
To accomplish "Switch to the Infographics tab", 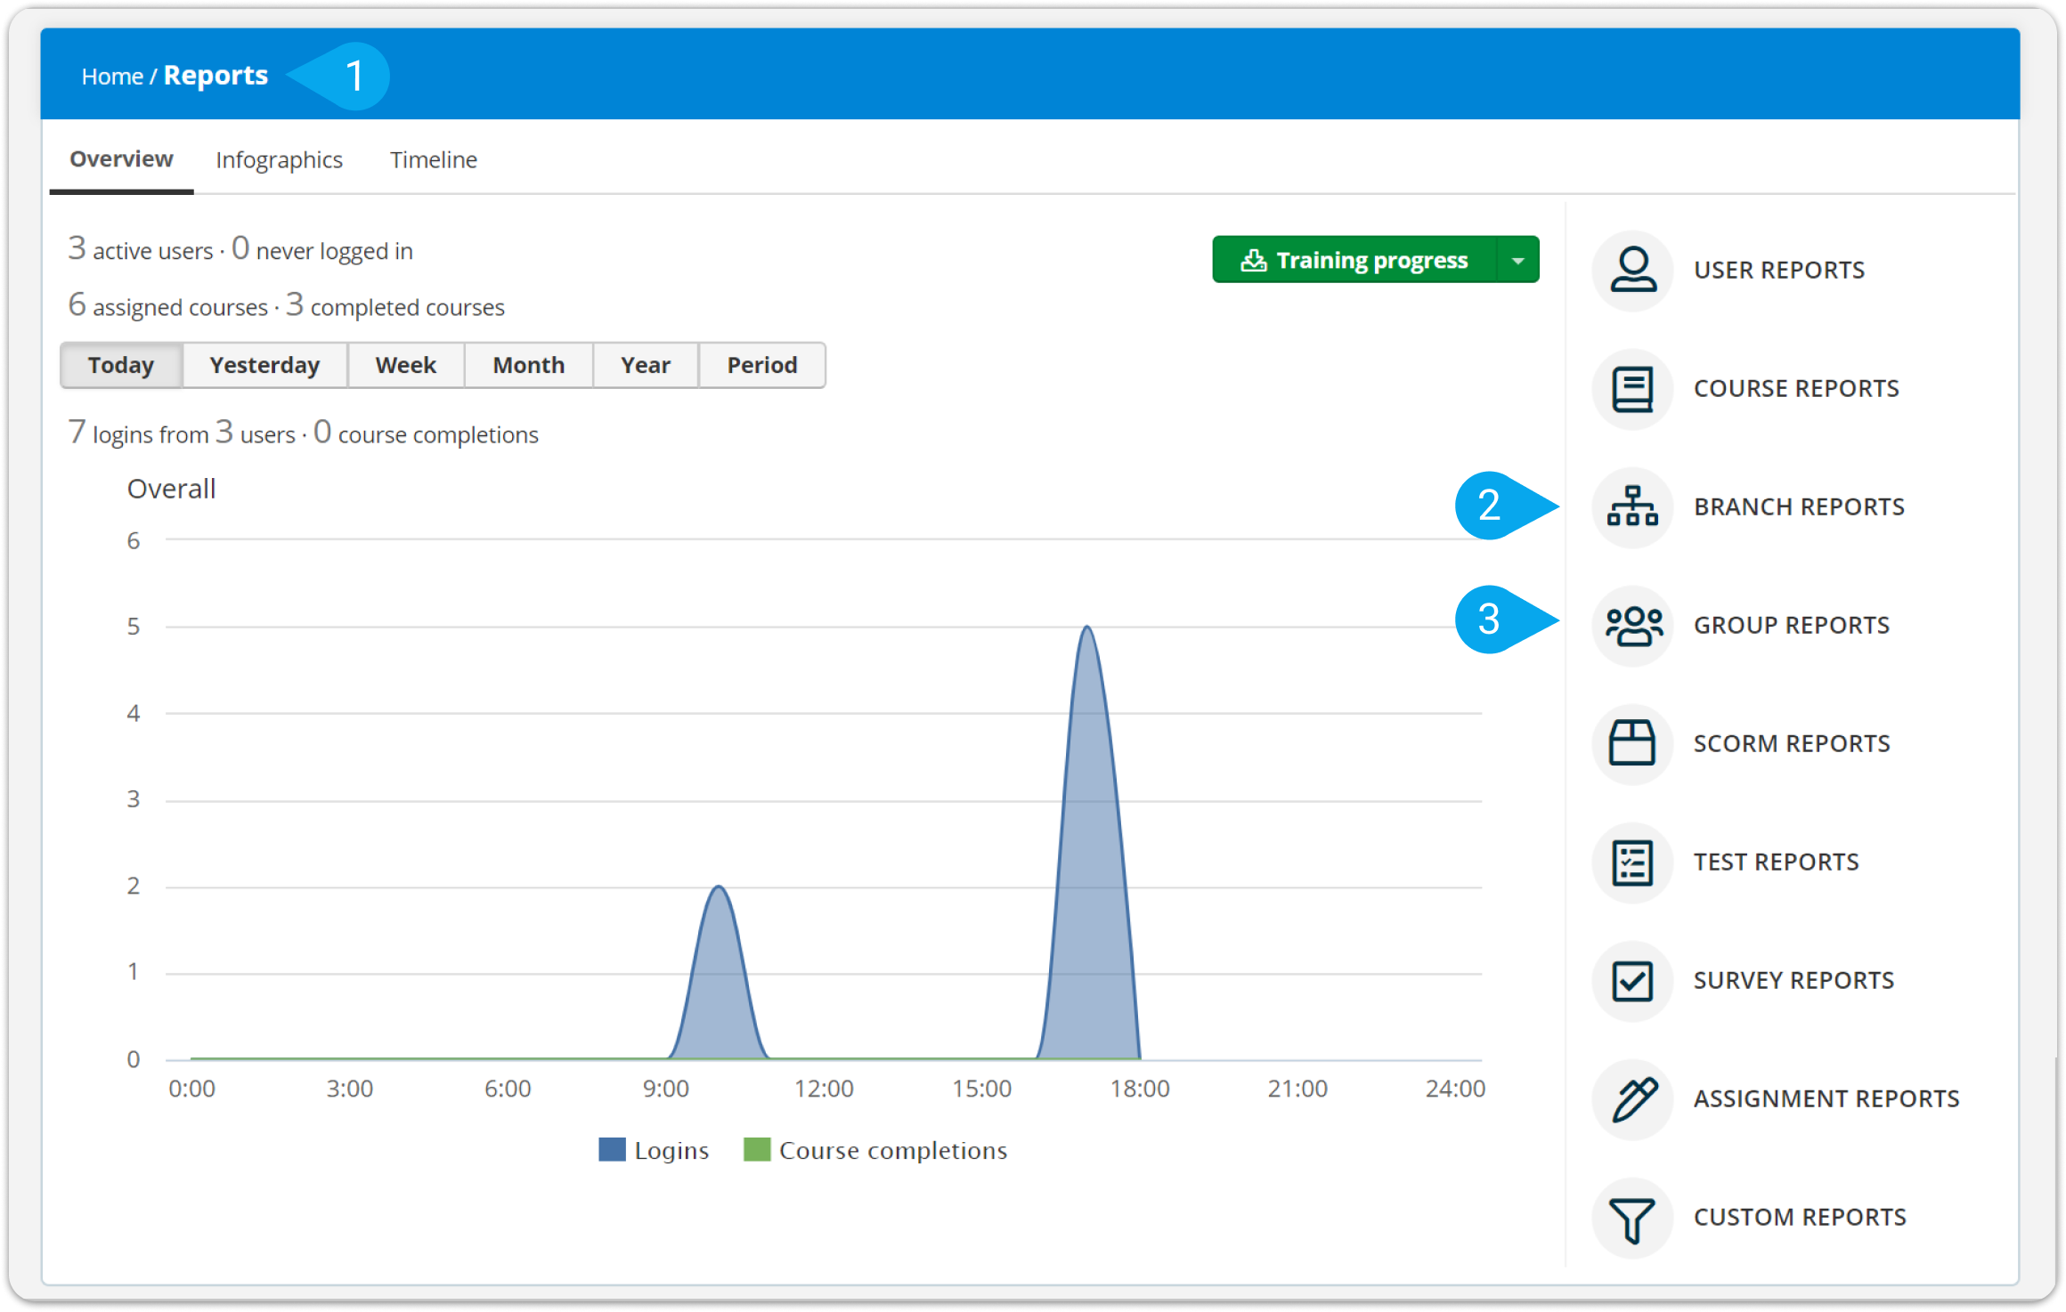I will [279, 160].
